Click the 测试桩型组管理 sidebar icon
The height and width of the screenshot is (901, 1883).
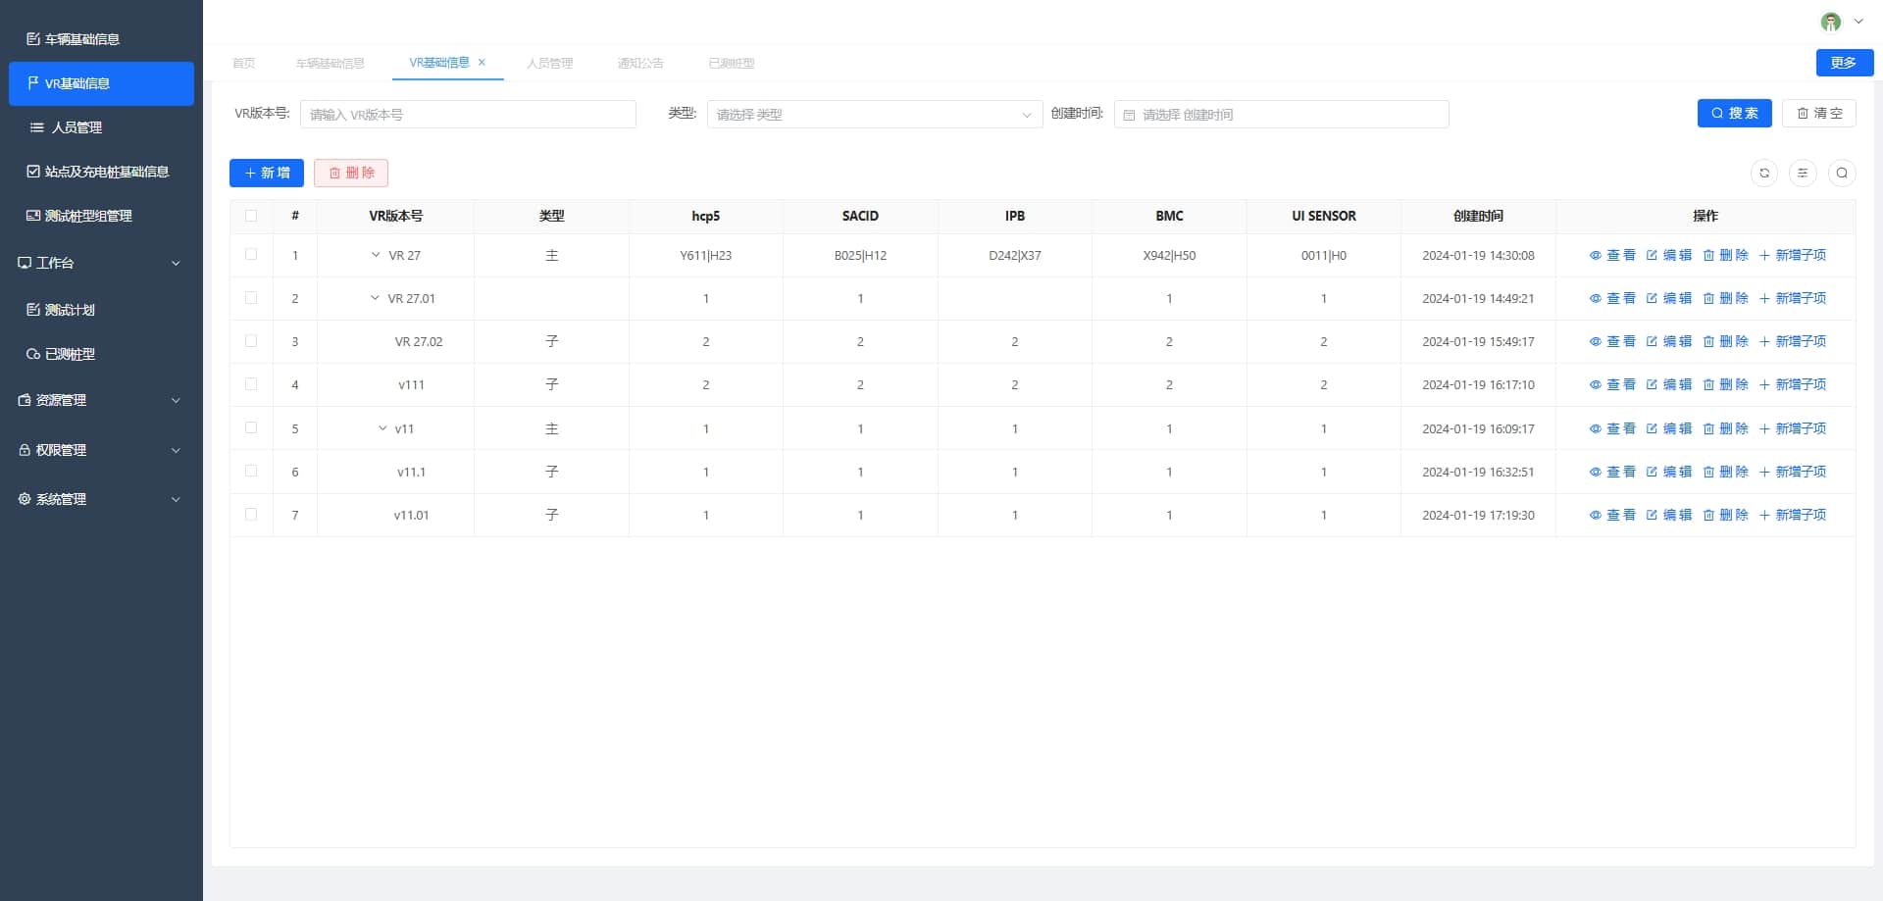click(33, 216)
